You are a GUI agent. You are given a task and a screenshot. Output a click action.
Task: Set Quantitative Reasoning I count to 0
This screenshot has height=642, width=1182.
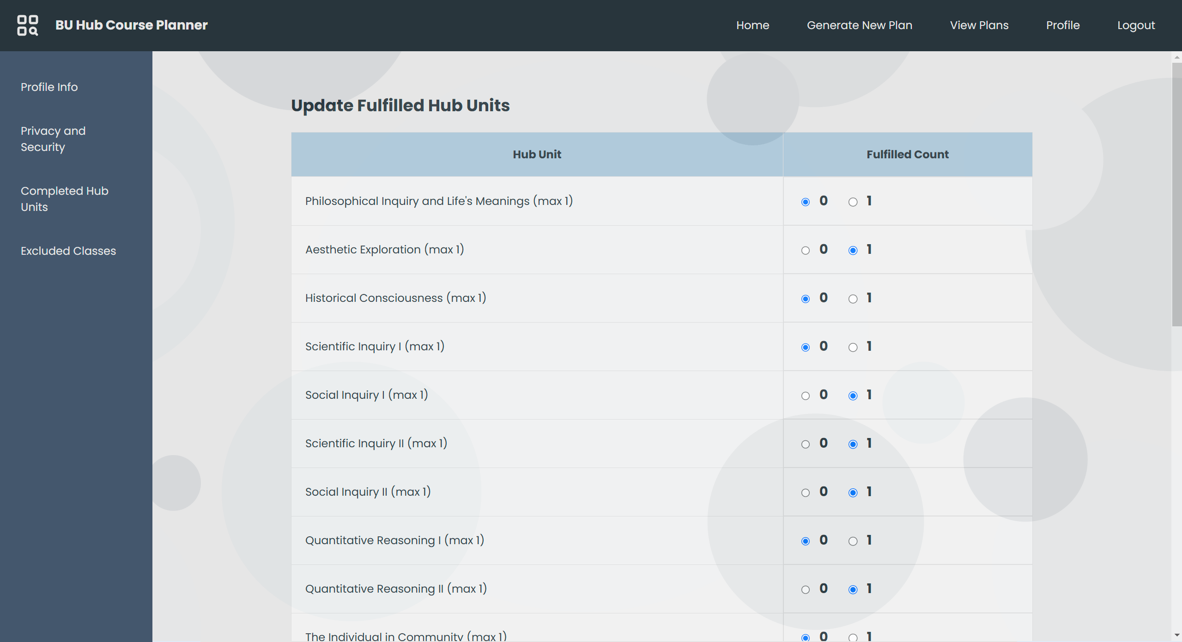point(806,541)
